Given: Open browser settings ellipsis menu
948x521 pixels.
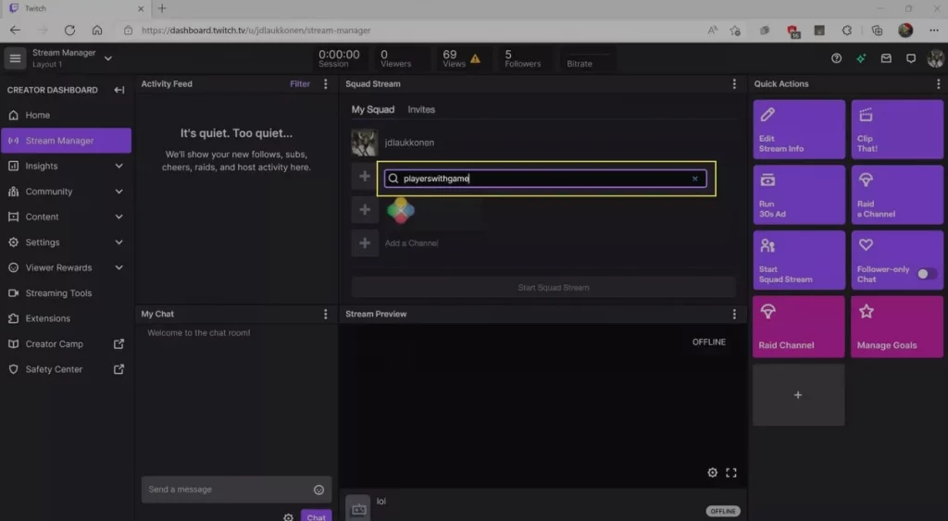Looking at the screenshot, I should [933, 31].
